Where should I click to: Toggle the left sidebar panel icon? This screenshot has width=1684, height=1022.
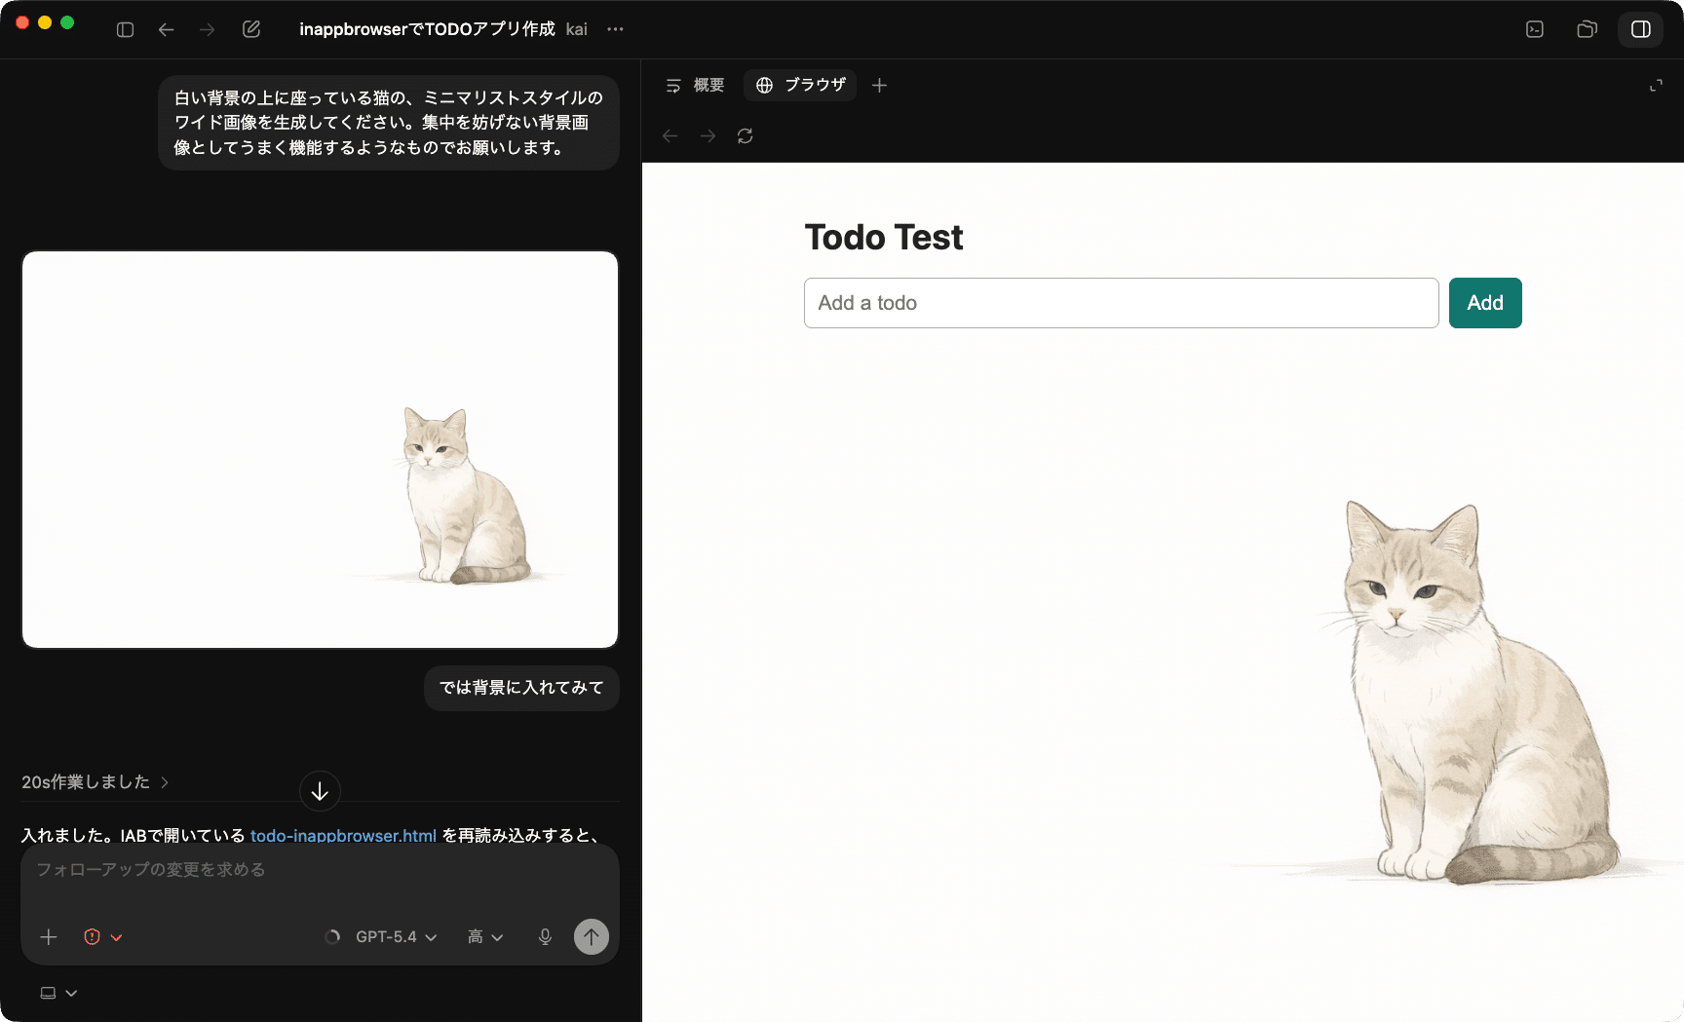(x=125, y=29)
